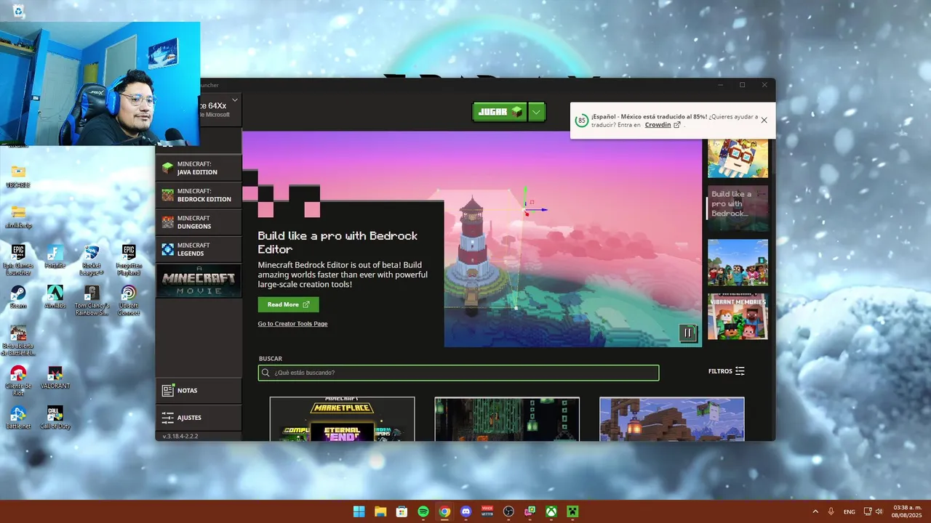Image resolution: width=931 pixels, height=523 pixels.
Task: Open the Marketplace Eternal End news card
Action: point(342,418)
